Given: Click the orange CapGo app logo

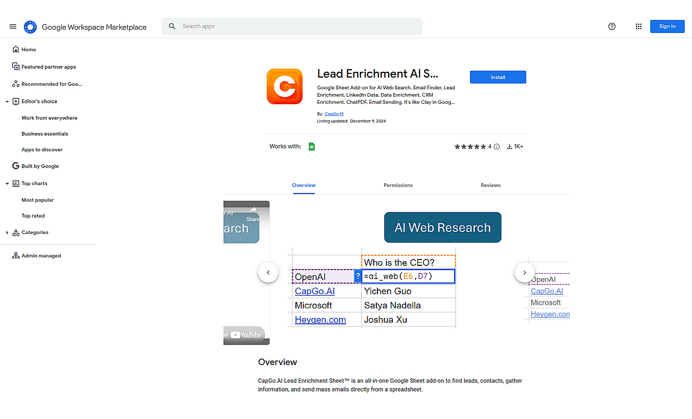Looking at the screenshot, I should (285, 86).
